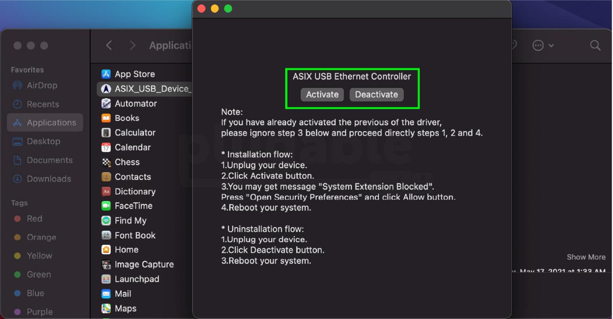The width and height of the screenshot is (613, 319).
Task: Select the Image Capture app icon
Action: [106, 264]
